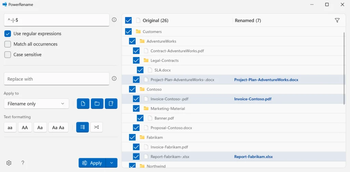Click the search pattern input field
Screen dimensions: 350x172
tap(56, 20)
